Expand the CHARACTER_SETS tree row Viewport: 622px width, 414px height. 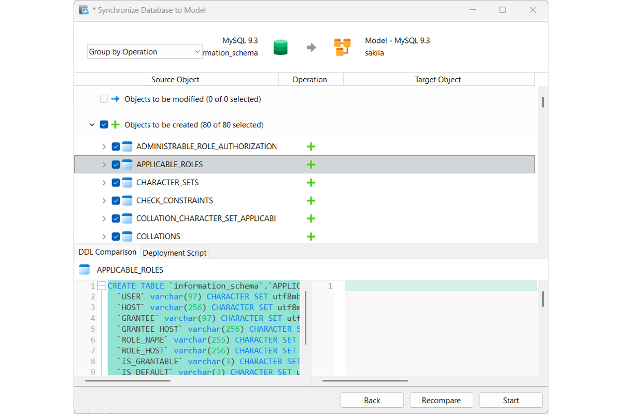click(104, 183)
